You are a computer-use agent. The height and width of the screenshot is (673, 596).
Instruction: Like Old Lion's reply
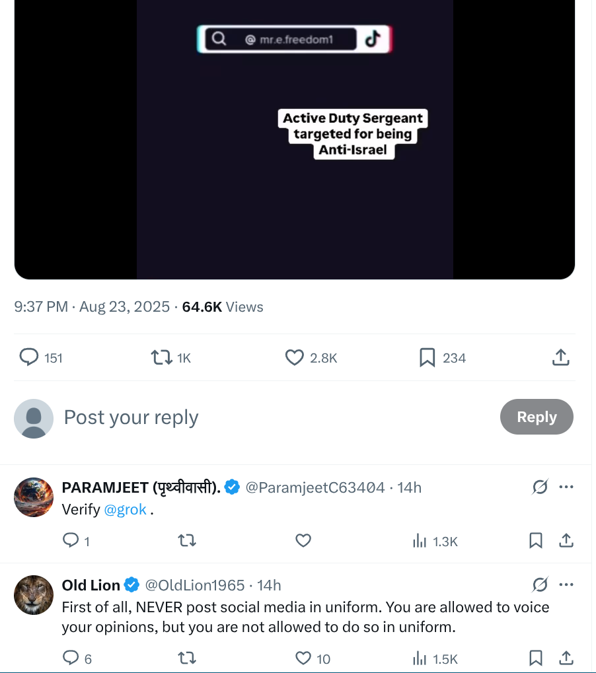303,658
